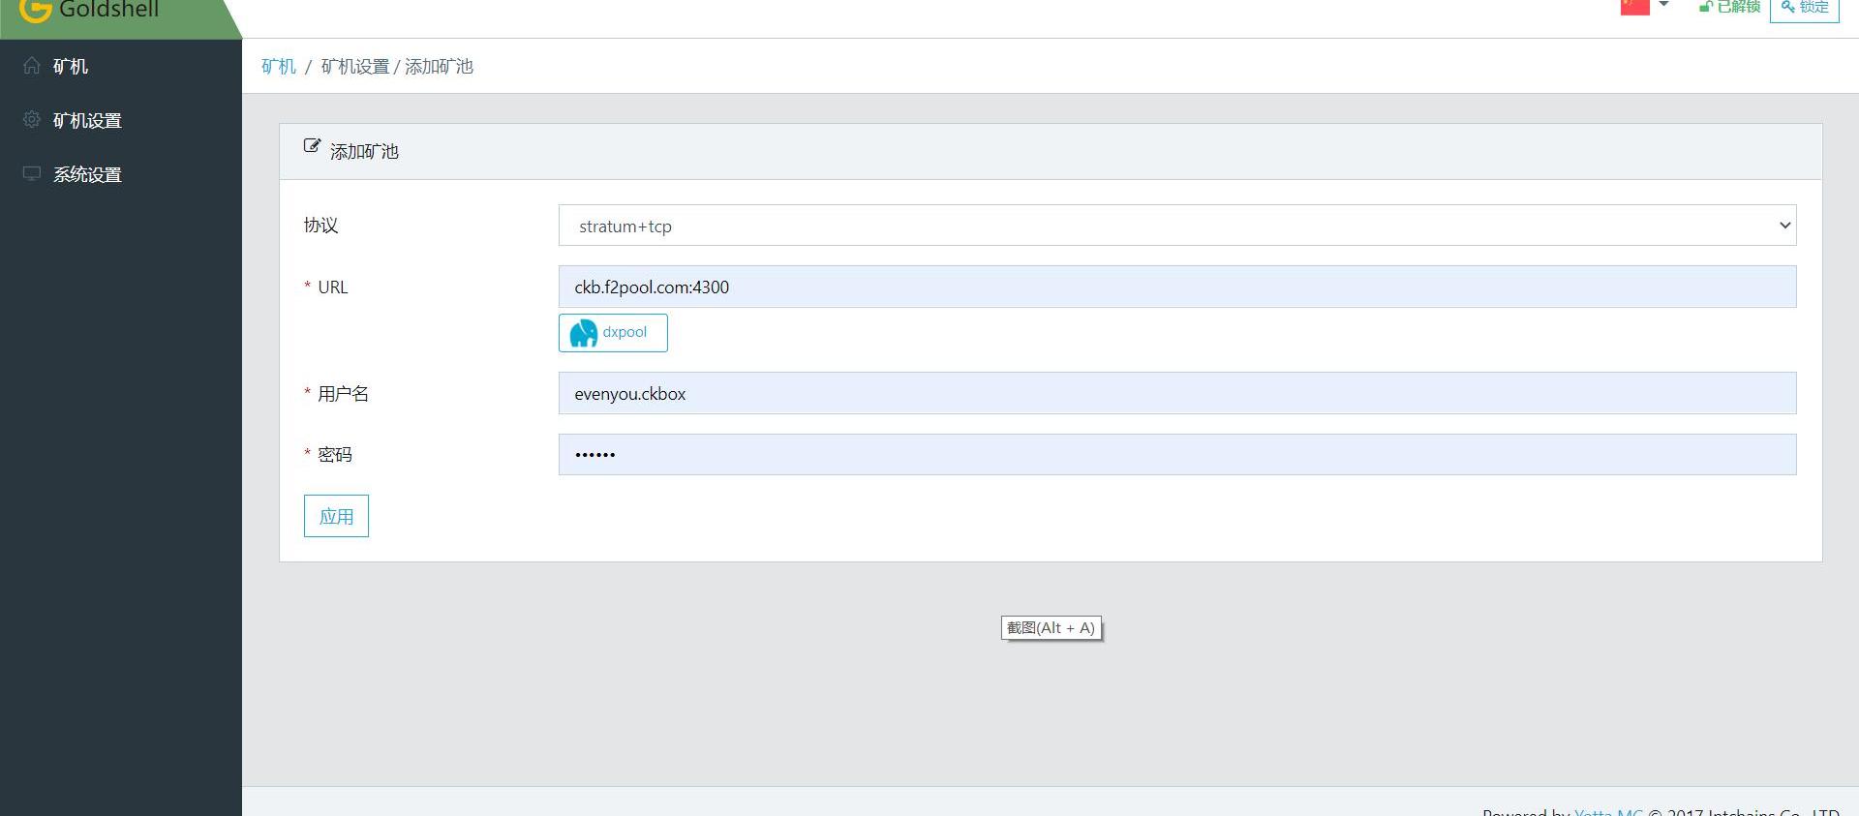This screenshot has height=816, width=1859.
Task: Open the stratum+tcp protocol dropdown
Action: pos(1176,226)
